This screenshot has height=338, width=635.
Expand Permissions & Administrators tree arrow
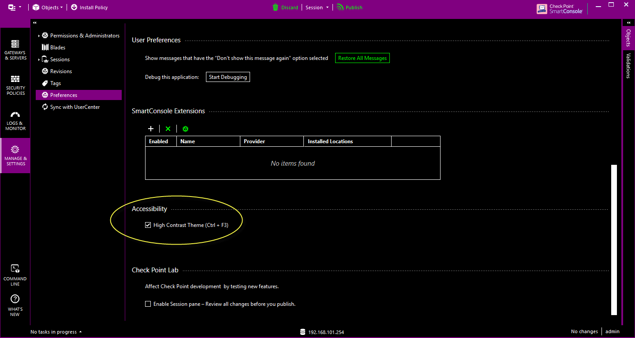coord(39,36)
